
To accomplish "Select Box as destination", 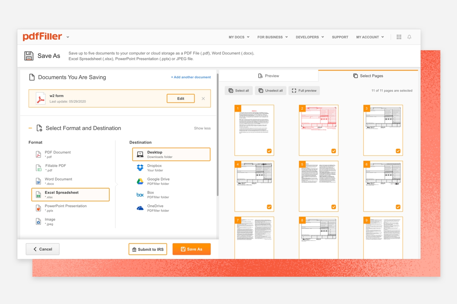I will [x=171, y=195].
